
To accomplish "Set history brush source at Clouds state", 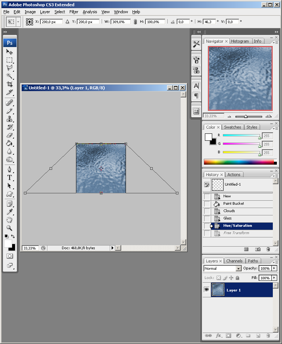I will pos(207,211).
